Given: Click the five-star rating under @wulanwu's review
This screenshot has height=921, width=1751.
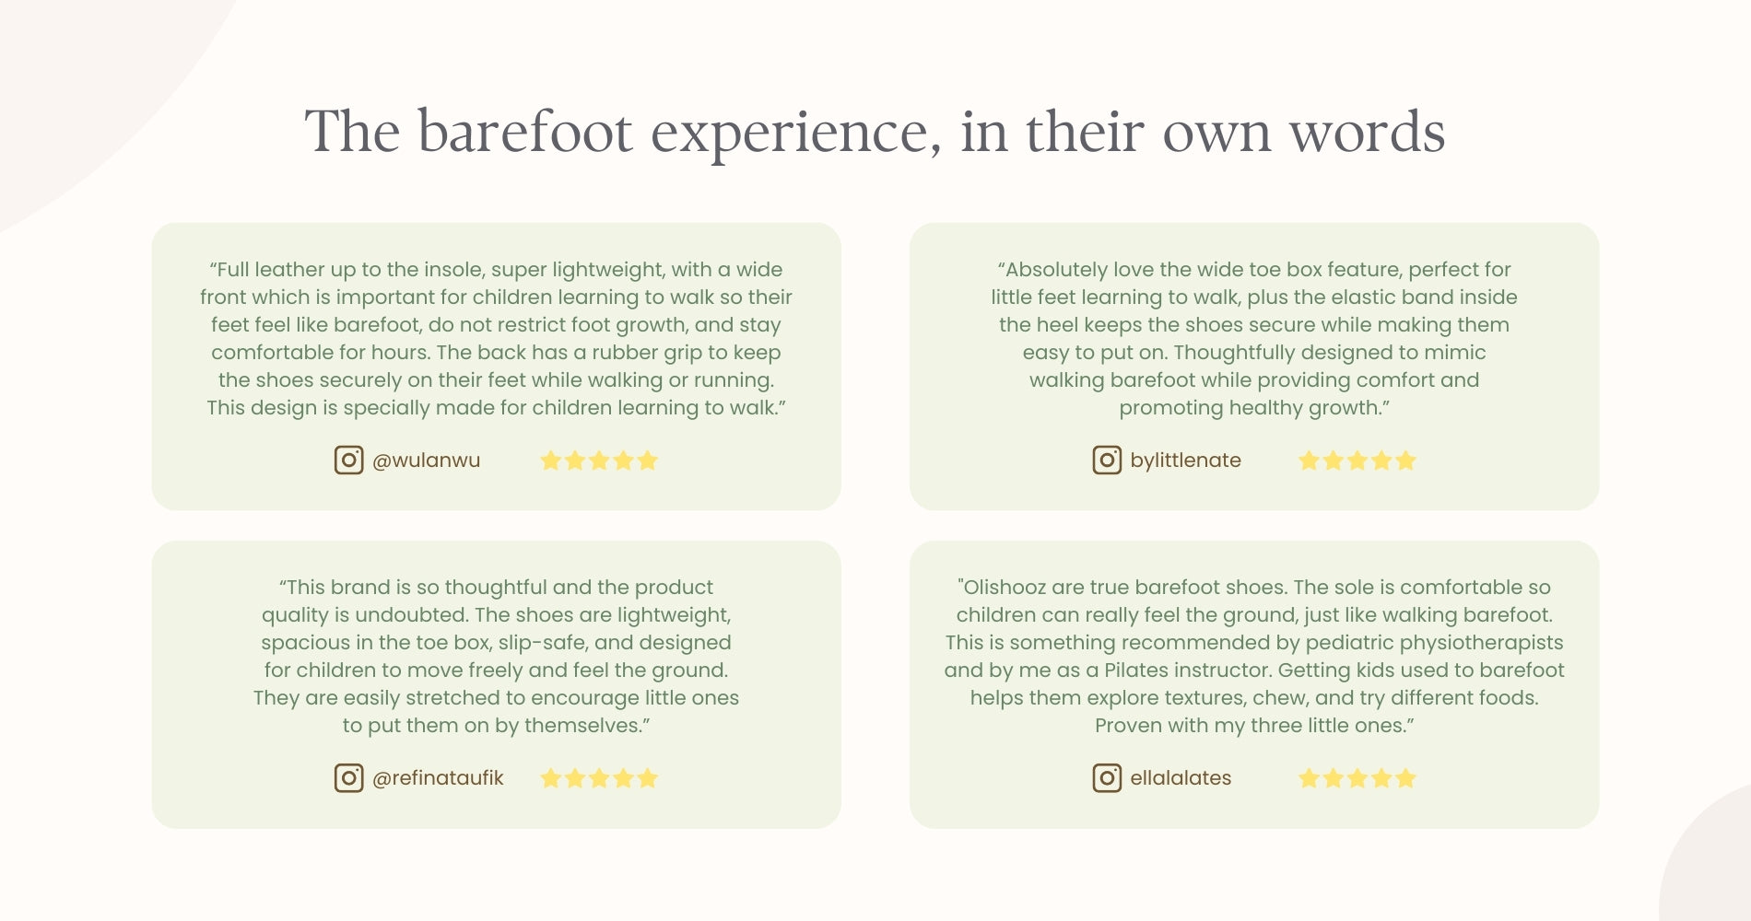Looking at the screenshot, I should pos(599,460).
